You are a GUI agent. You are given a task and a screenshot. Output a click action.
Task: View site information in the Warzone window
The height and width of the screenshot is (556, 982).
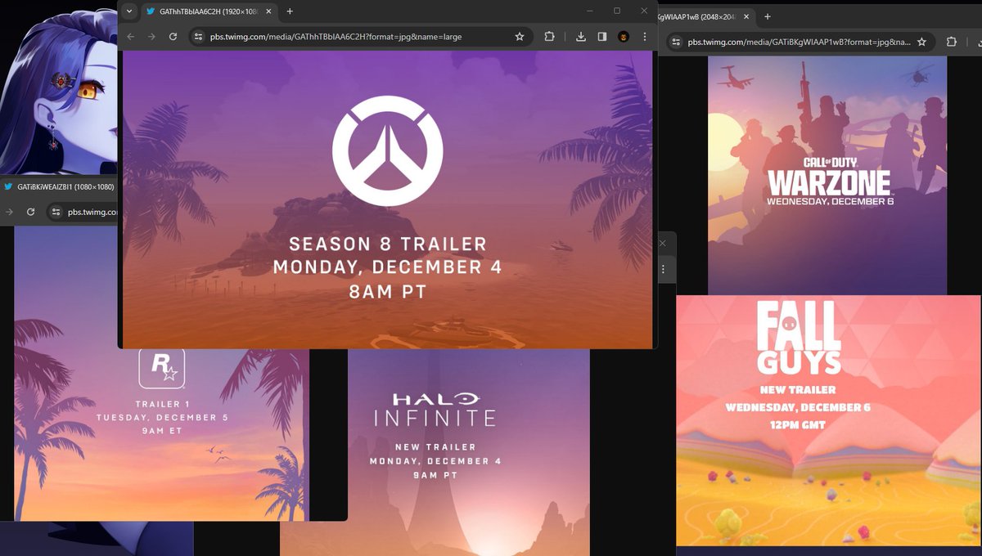point(676,42)
